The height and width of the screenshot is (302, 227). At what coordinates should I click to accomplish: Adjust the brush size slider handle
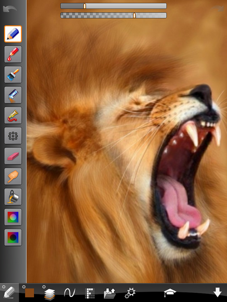(x=84, y=6)
